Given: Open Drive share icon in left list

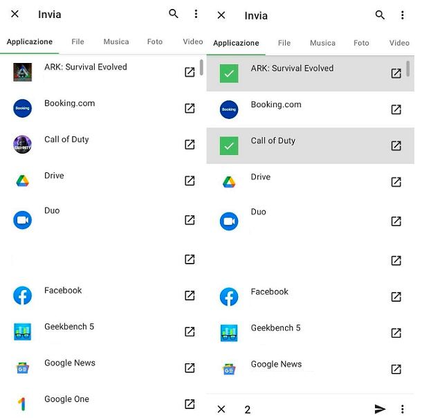Looking at the screenshot, I should click(190, 181).
